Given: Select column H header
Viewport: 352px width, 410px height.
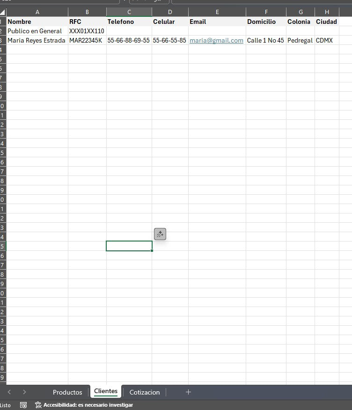Looking at the screenshot, I should click(327, 12).
